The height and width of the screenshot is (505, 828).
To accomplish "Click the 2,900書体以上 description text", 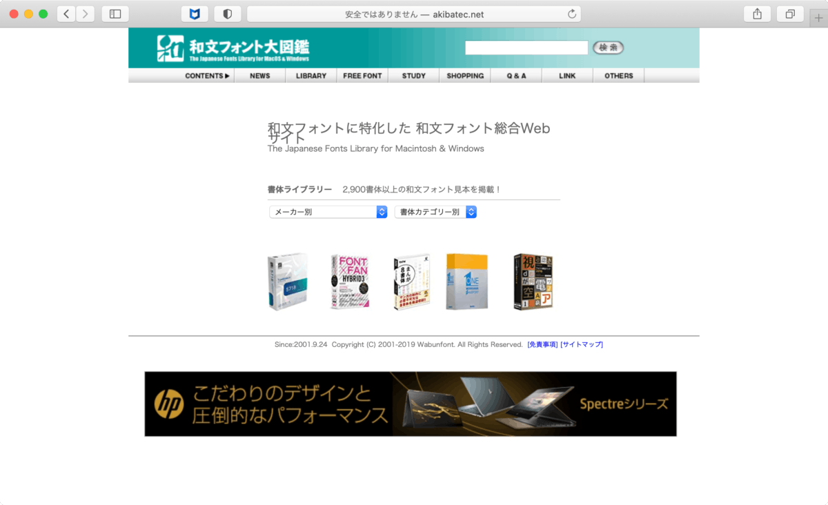I will 422,189.
